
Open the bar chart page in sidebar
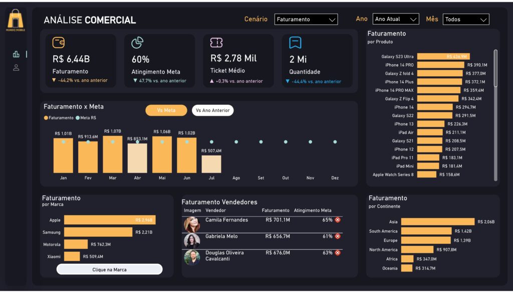click(x=16, y=54)
